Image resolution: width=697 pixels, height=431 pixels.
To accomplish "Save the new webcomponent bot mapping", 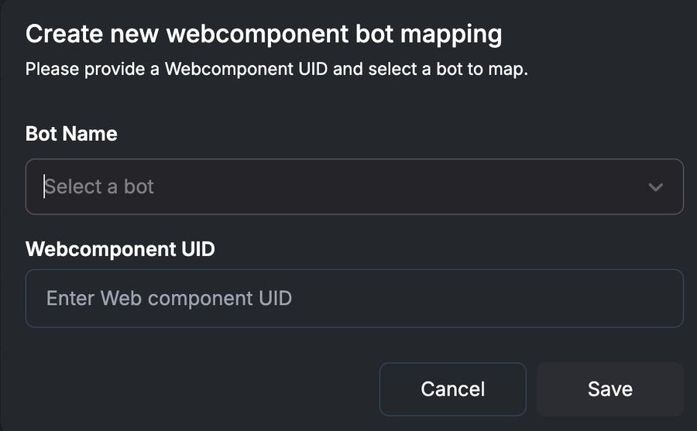I will click(609, 389).
